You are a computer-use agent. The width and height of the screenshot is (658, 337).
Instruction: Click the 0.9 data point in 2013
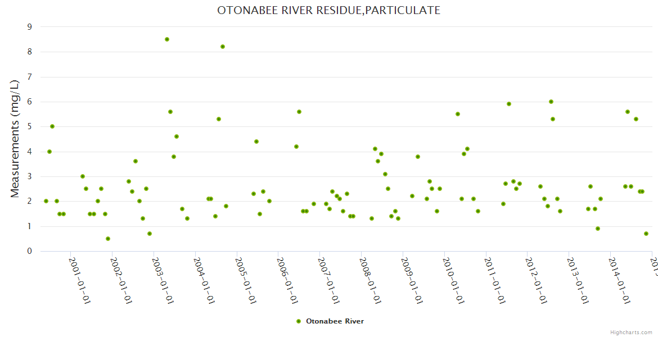[x=598, y=229]
